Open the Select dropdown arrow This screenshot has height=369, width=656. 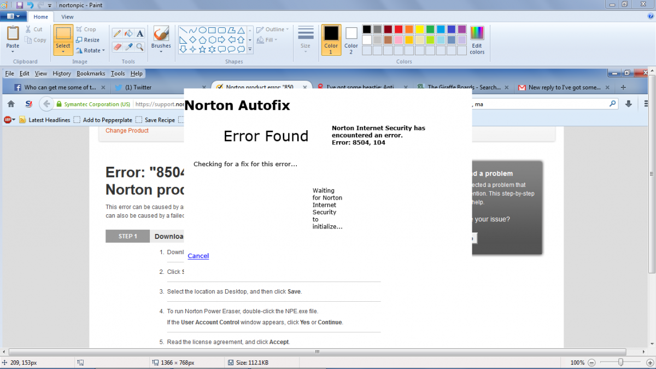pyautogui.click(x=63, y=52)
